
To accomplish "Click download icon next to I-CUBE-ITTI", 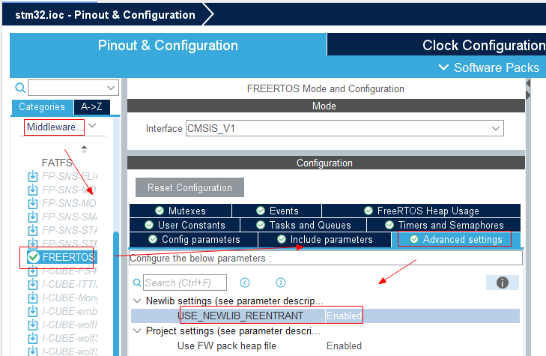I will tap(33, 285).
